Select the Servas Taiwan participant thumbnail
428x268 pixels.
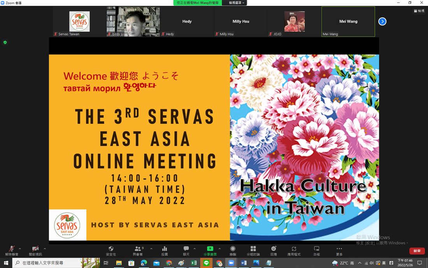79,21
